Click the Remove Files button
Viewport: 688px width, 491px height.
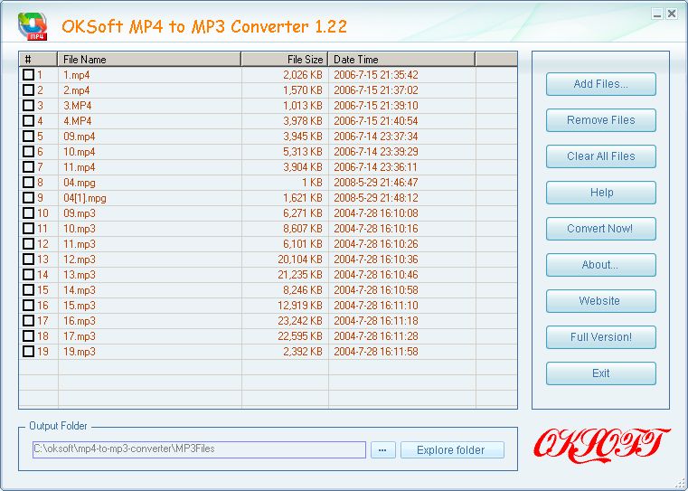pos(600,119)
